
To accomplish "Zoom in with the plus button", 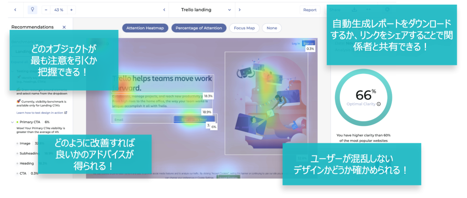I will coord(71,10).
